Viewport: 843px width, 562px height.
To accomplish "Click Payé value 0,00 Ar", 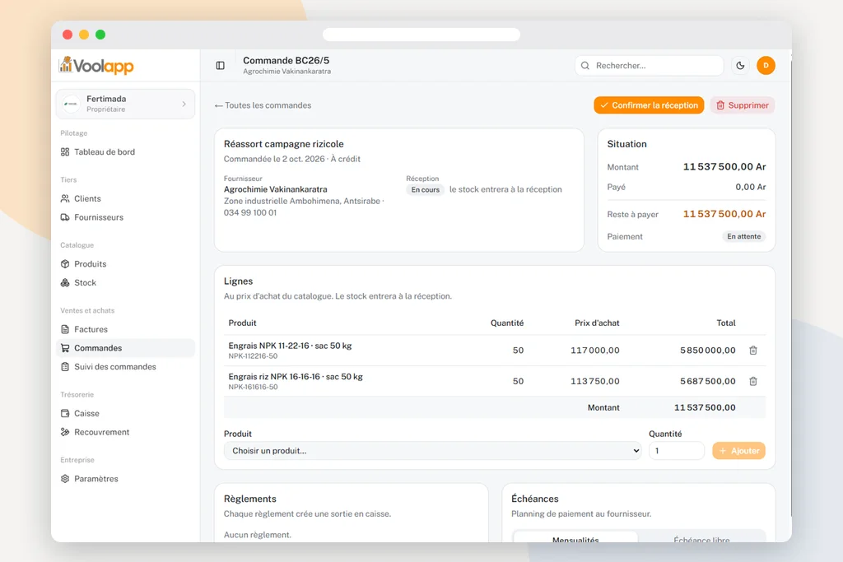I will point(751,187).
